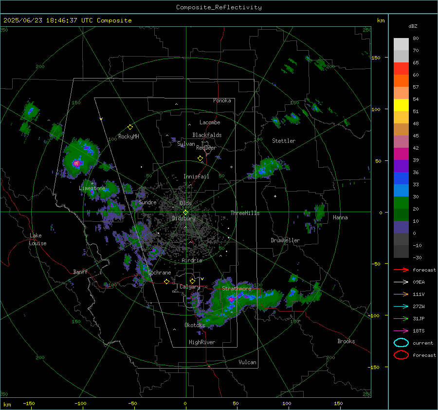Click the Lake Louise label
This screenshot has width=438, height=410.
[x=37, y=239]
